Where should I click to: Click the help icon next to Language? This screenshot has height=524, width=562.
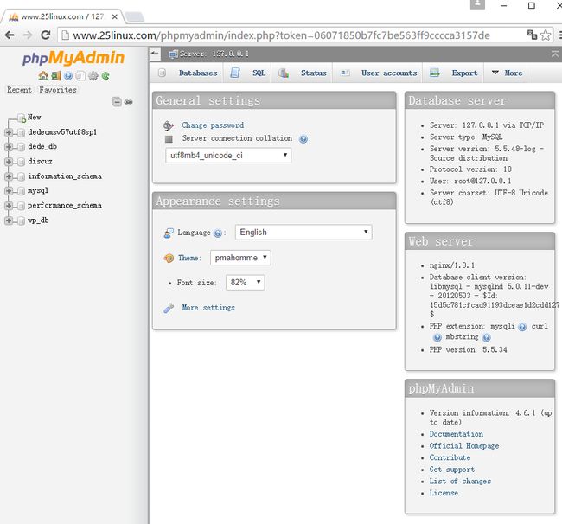pyautogui.click(x=218, y=233)
